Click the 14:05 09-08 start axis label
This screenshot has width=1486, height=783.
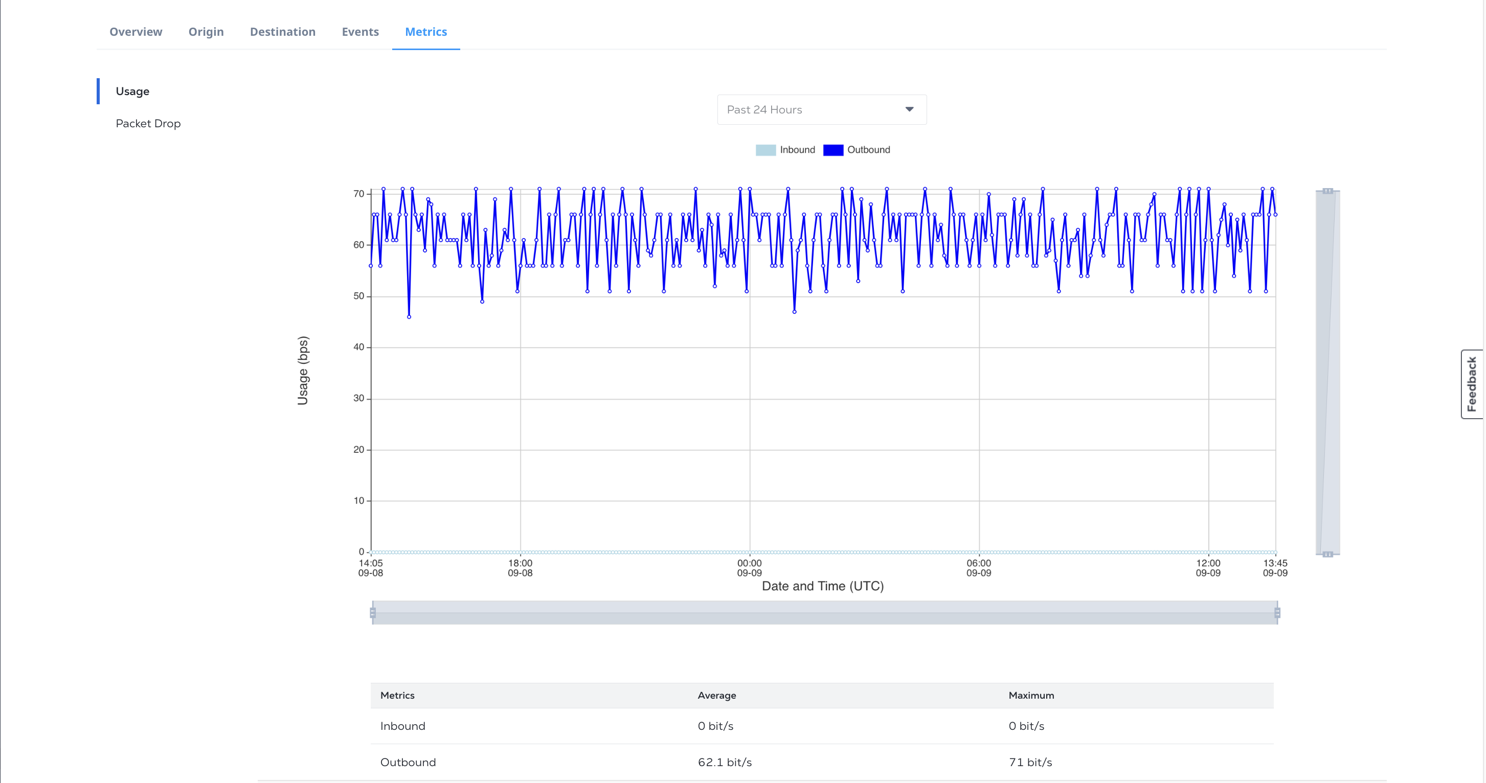[370, 568]
